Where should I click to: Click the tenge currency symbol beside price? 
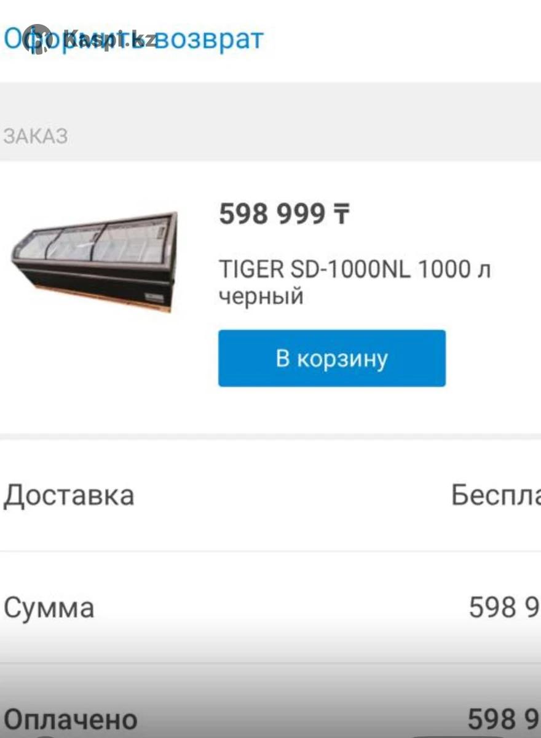pyautogui.click(x=341, y=215)
